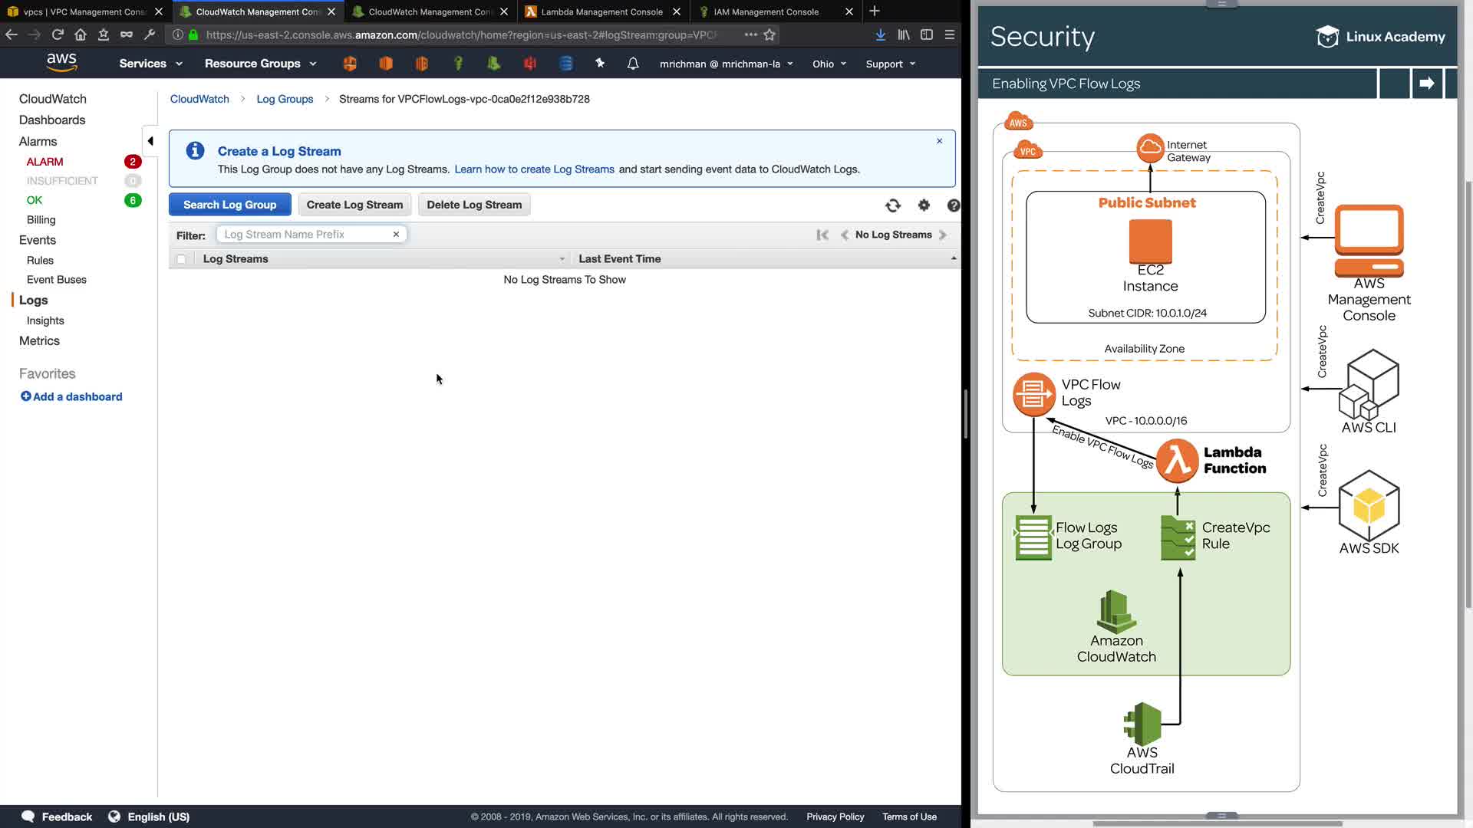Click the AWS logo home icon

(x=61, y=62)
